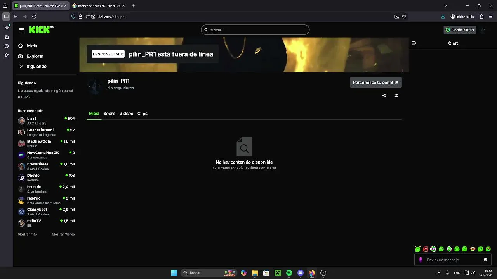Click Mostrar Menos link
This screenshot has height=279, width=497.
63,234
